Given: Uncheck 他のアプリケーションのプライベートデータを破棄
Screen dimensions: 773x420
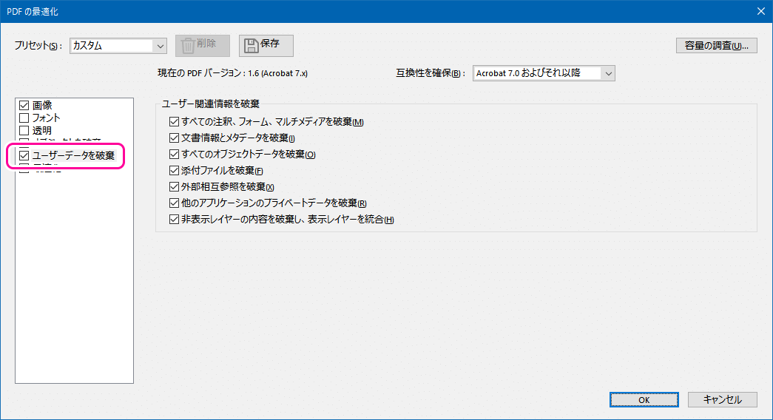Looking at the screenshot, I should [x=174, y=203].
